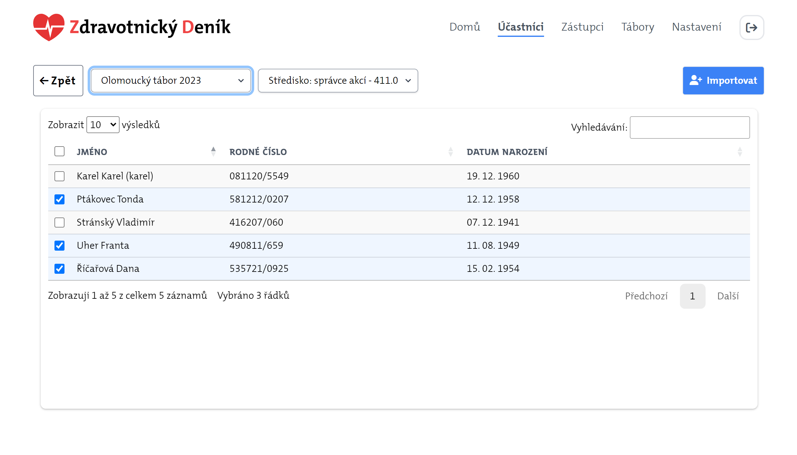Click the Zobrazuji 1 až 5 records text

[127, 295]
